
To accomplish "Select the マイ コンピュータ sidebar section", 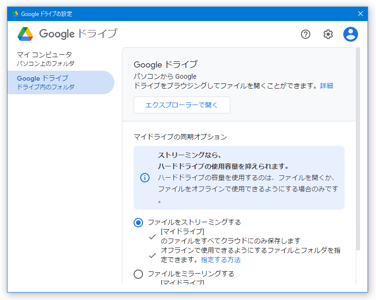I will 61,59.
